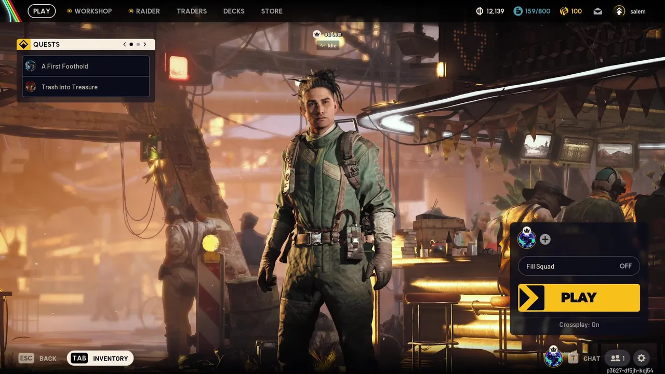Click the gold token icon beside 100
This screenshot has height=374, width=665.
564,11
